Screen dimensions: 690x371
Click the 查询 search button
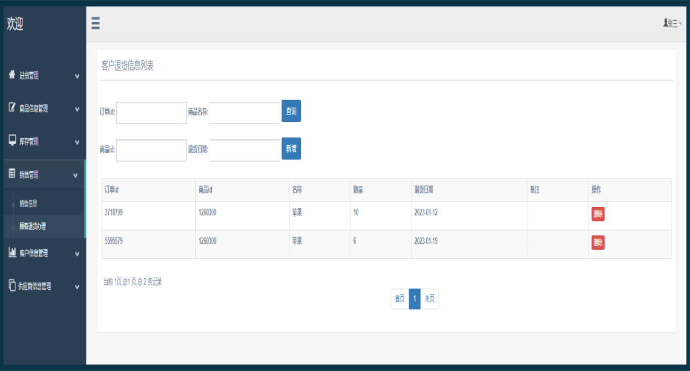[x=291, y=111]
